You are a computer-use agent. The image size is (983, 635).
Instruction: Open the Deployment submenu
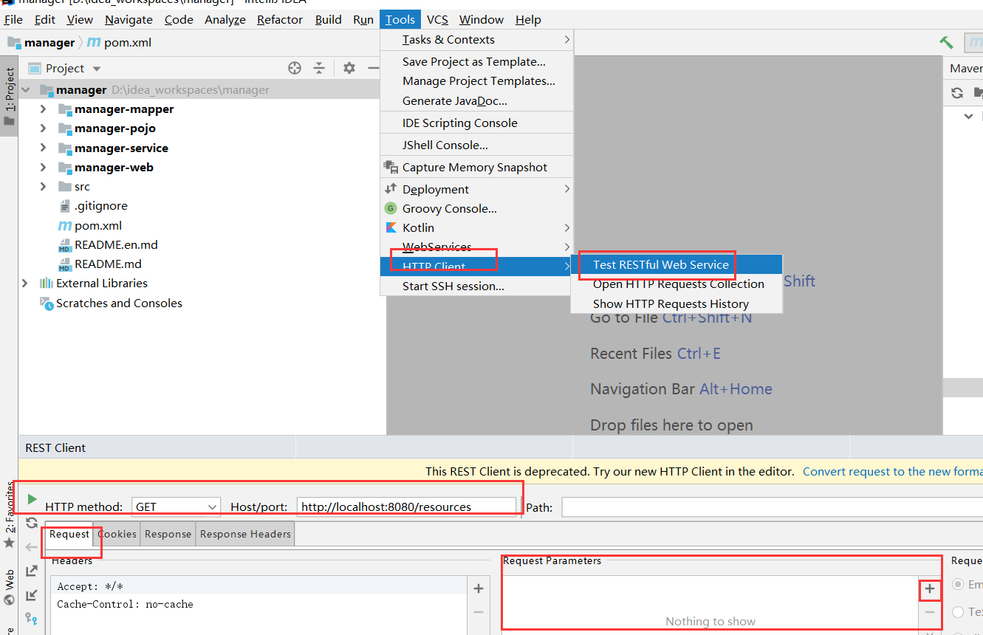tap(477, 190)
